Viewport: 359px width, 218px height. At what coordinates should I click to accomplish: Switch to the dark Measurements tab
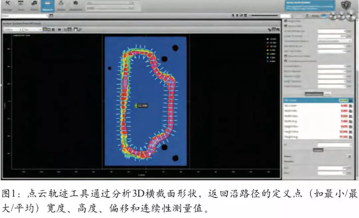[314, 94]
